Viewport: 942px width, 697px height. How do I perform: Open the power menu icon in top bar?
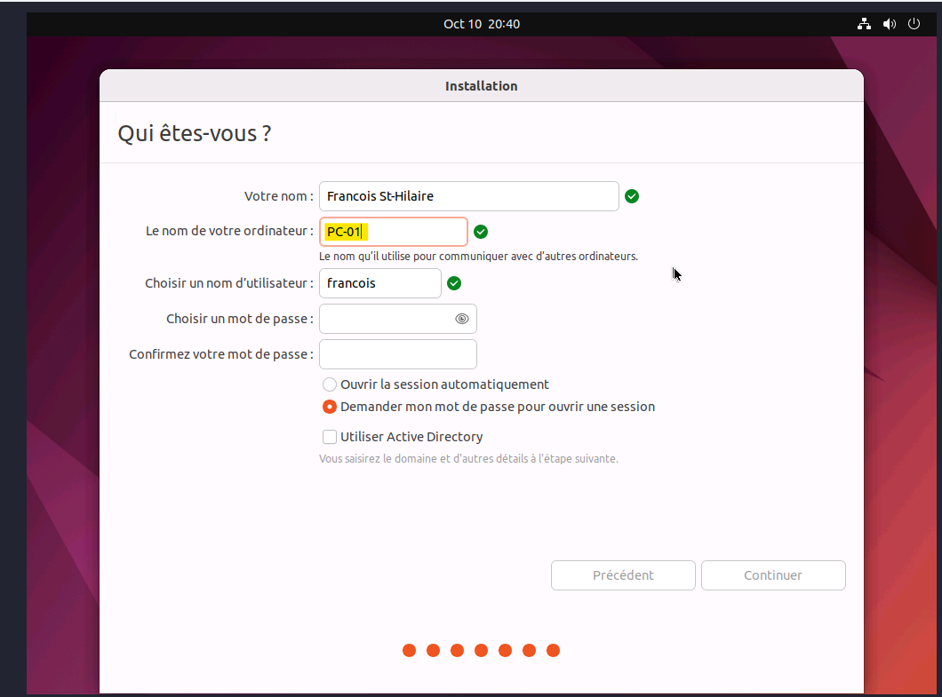pos(913,24)
